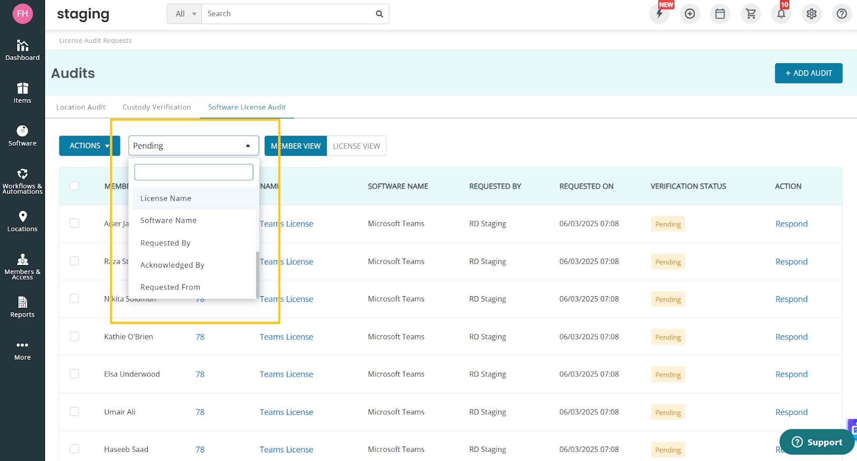The width and height of the screenshot is (857, 461).
Task: Open the More menu in sidebar
Action: [x=22, y=350]
